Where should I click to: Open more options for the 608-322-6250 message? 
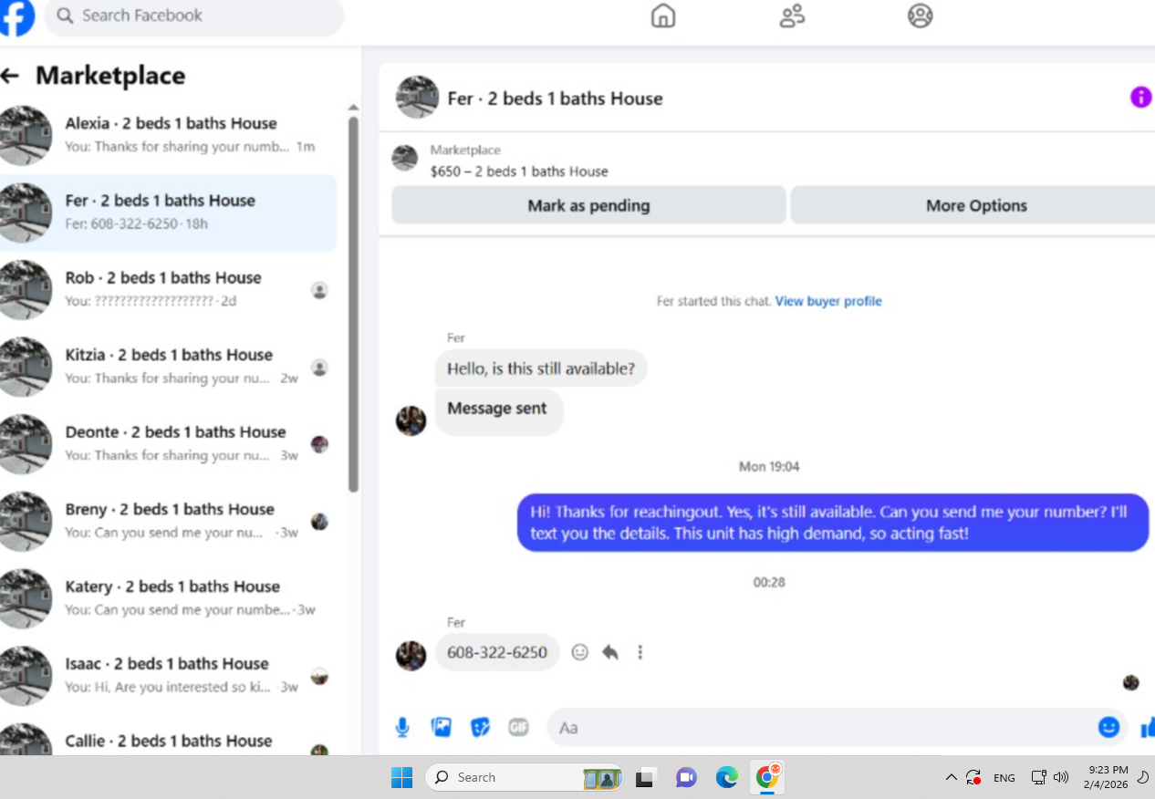640,652
